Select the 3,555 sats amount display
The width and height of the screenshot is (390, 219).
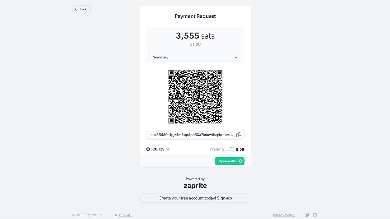point(195,36)
